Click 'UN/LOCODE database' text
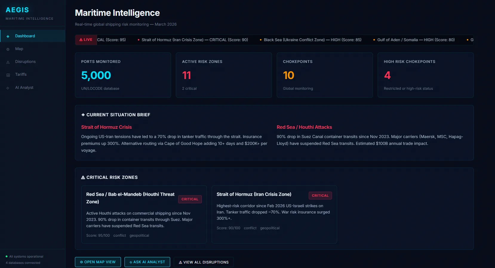Screen dimensions: 495x268 coord(100,89)
